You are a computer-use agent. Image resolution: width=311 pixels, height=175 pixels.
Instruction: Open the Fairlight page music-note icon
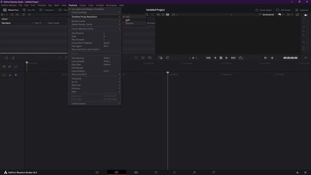(x=194, y=173)
